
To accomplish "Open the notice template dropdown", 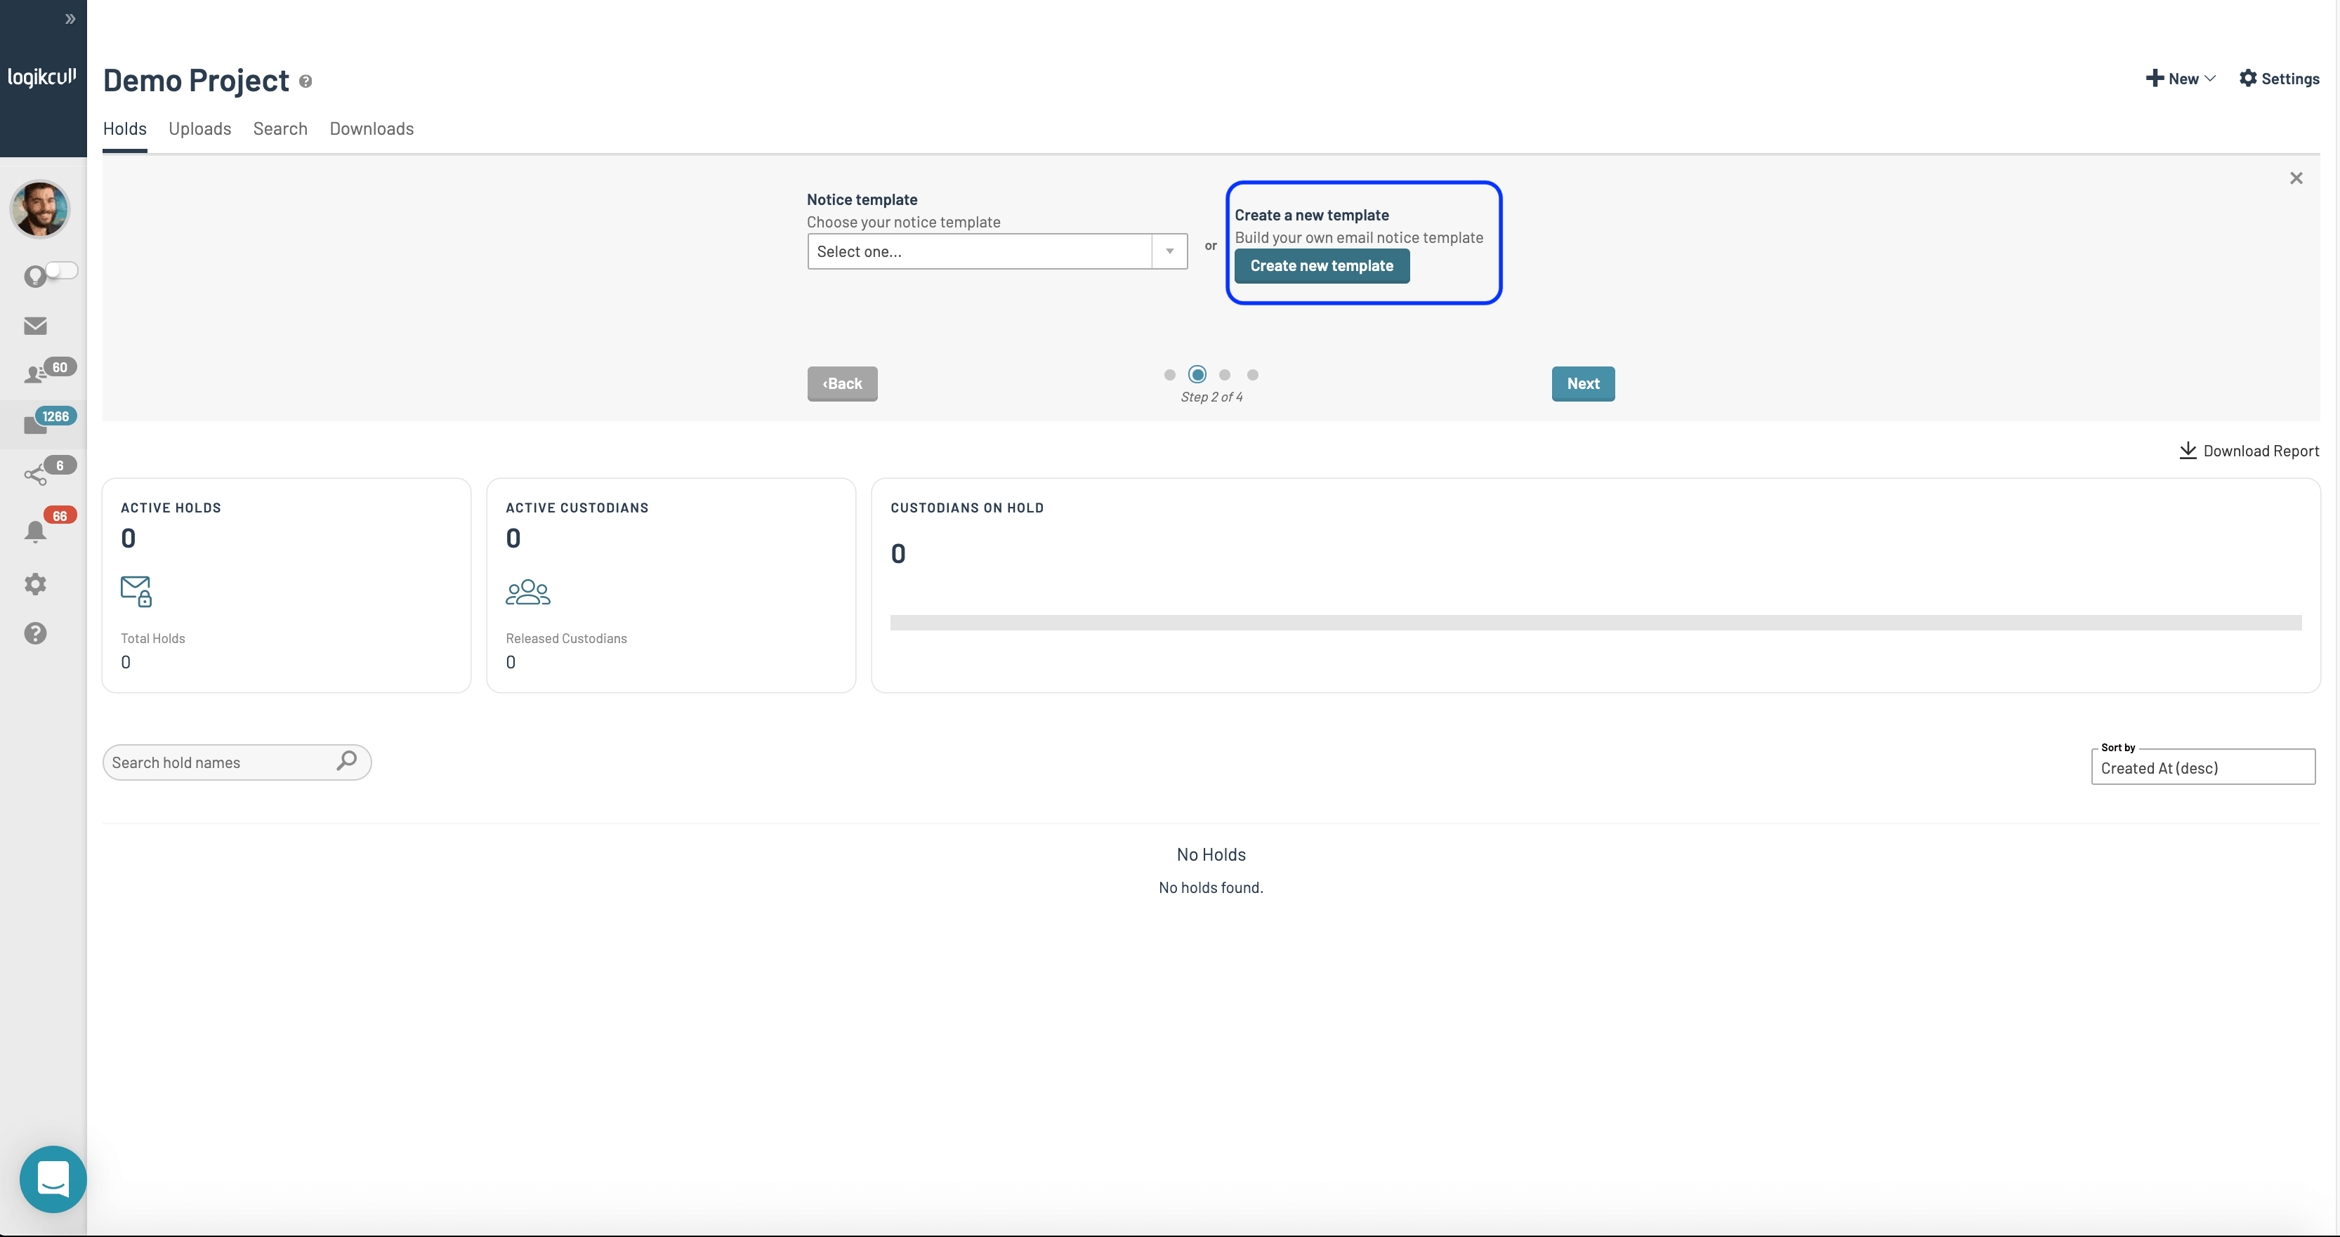I will tap(997, 251).
